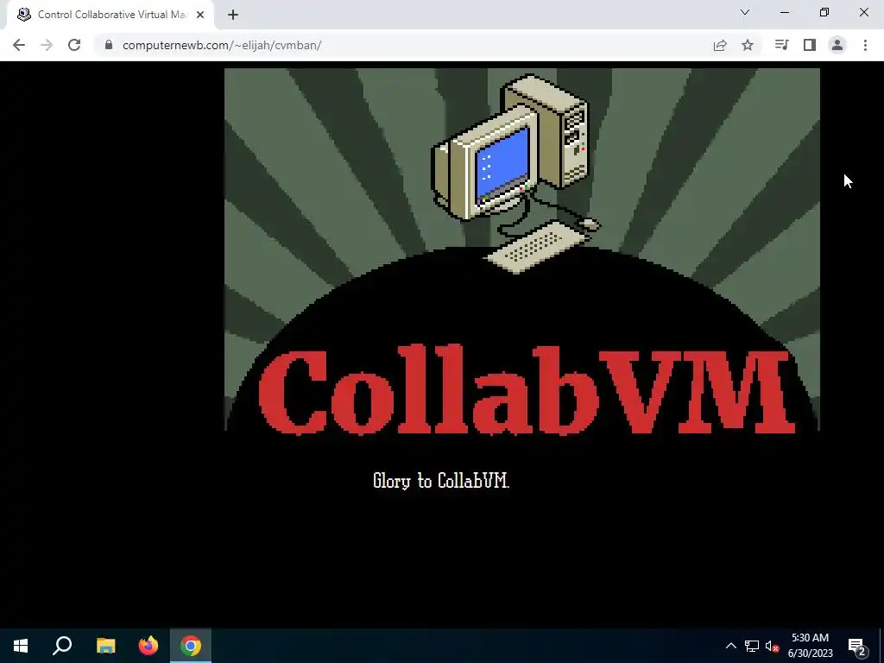Open the media controls icon

(x=781, y=45)
